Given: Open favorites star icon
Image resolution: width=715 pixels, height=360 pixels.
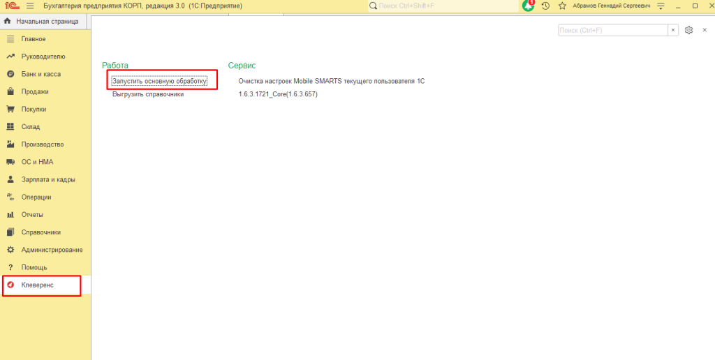Looking at the screenshot, I should pos(562,6).
